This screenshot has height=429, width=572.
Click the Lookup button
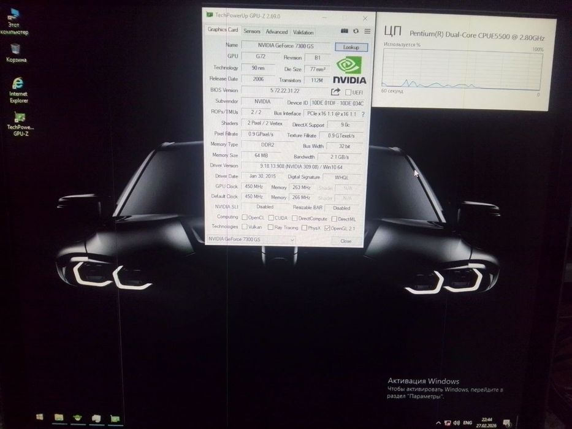[351, 47]
